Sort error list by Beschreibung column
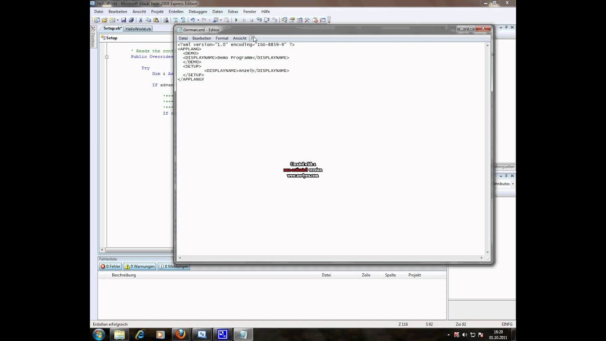 [x=124, y=275]
